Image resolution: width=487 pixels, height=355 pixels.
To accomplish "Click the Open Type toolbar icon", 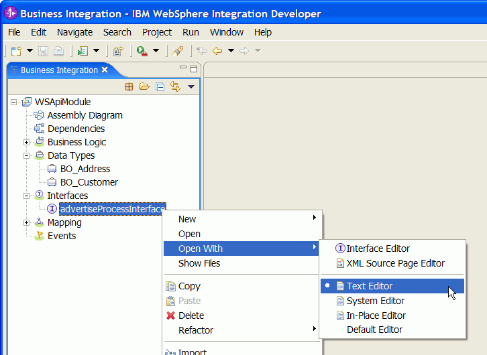I will point(118,51).
